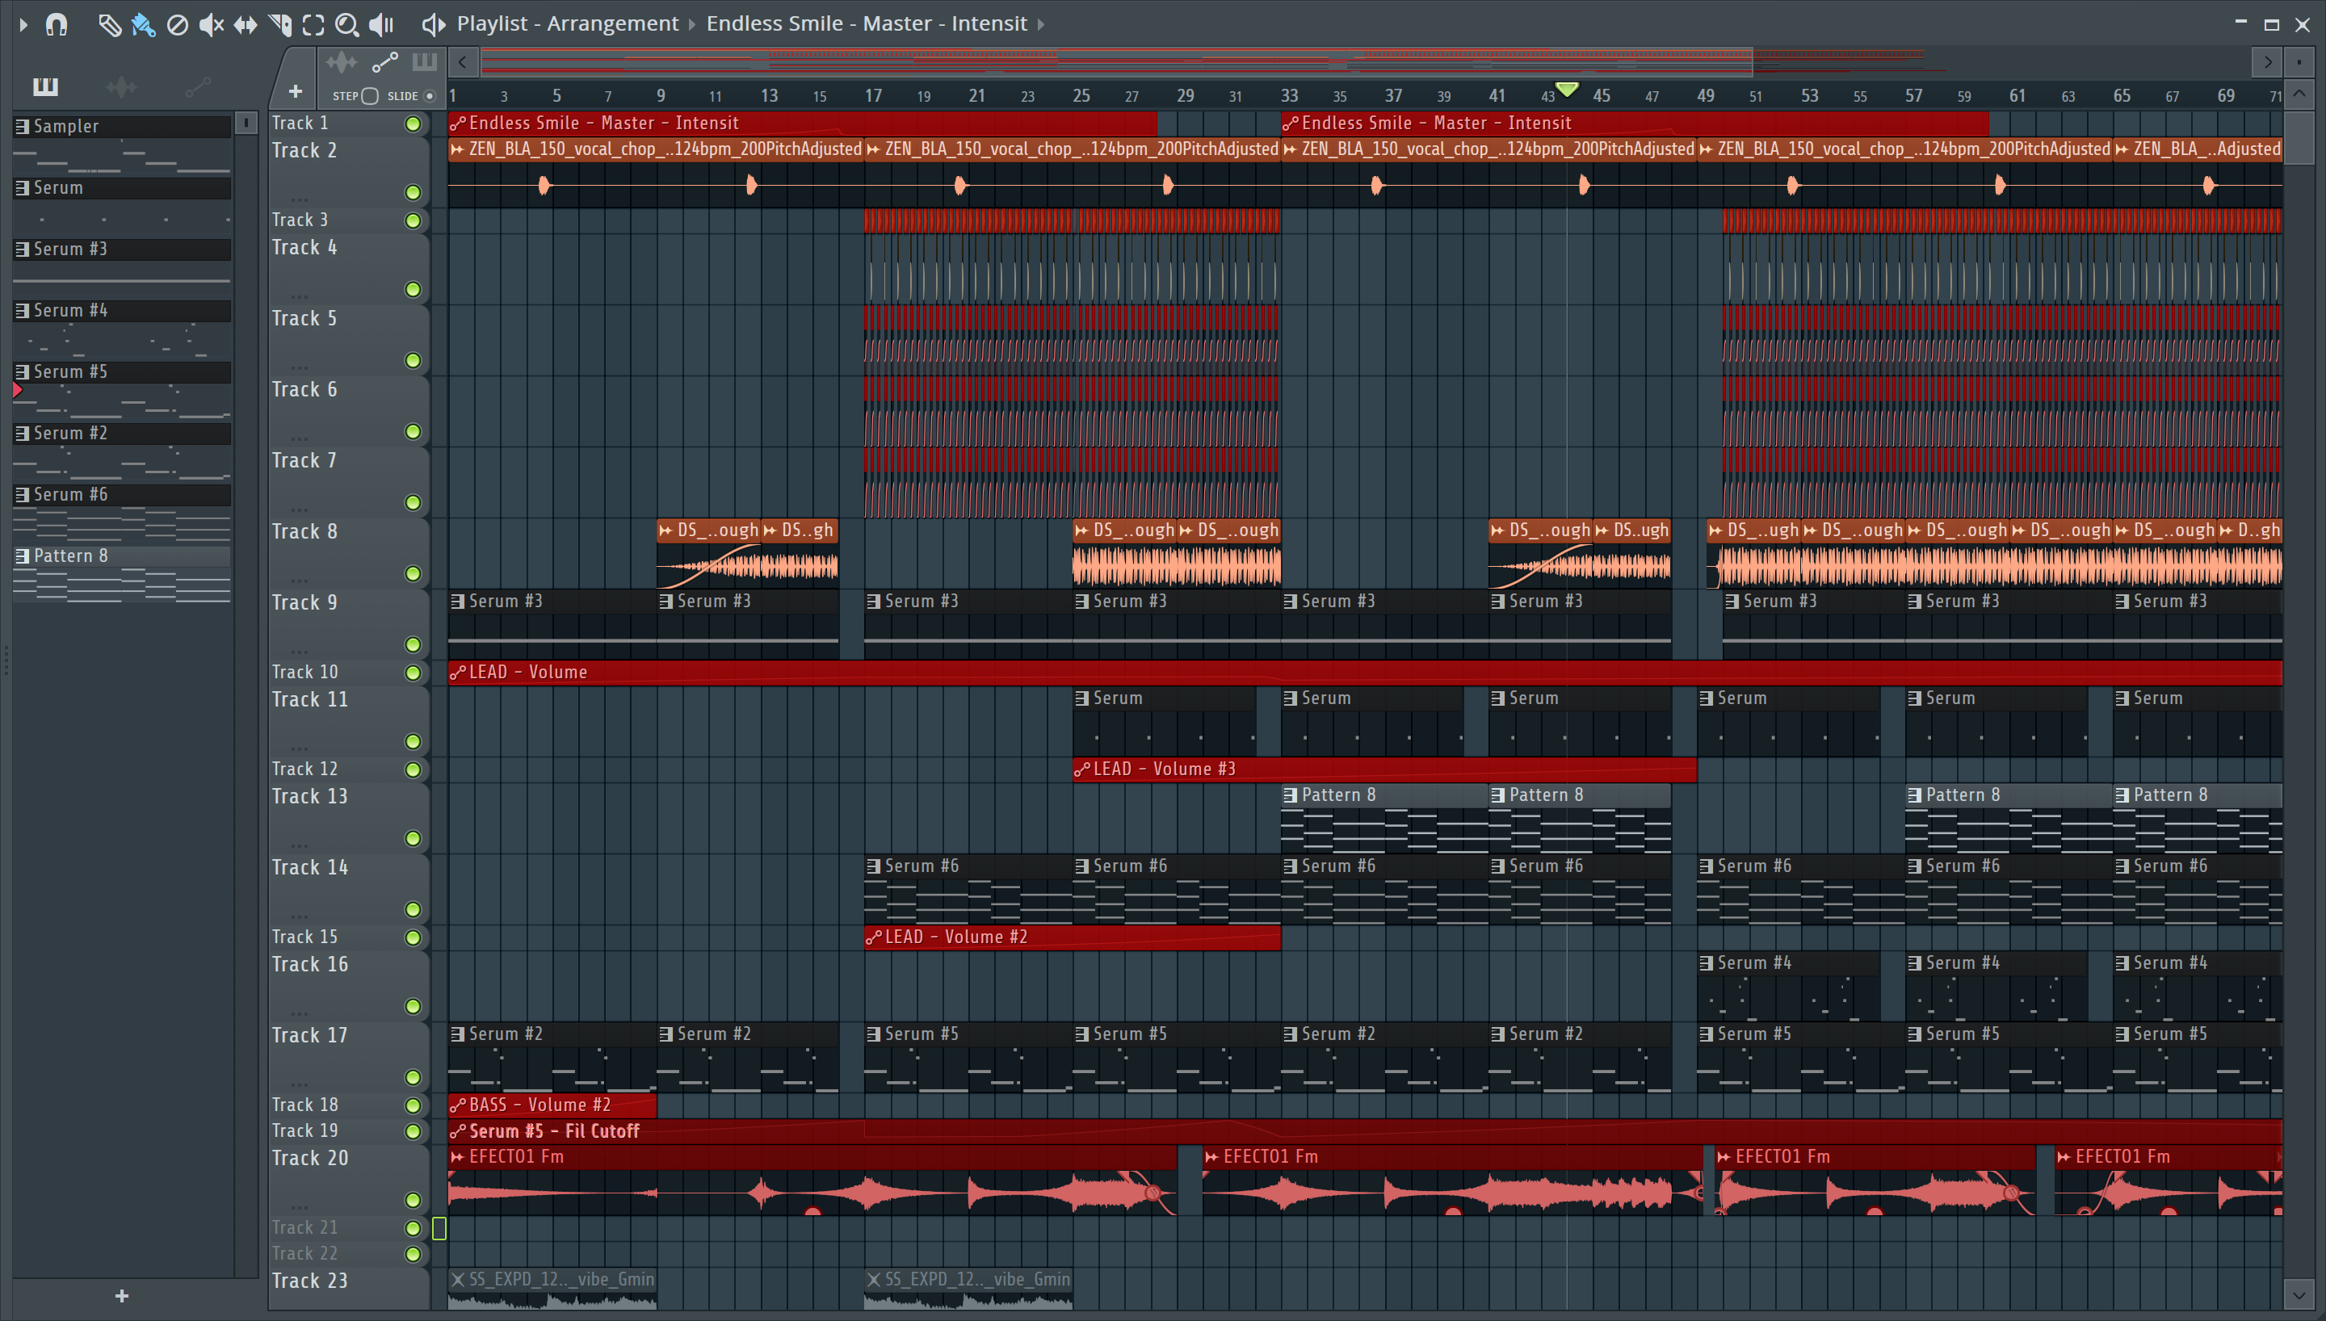Click horizontal overview scrollbar of song
This screenshot has width=2326, height=1321.
click(1116, 61)
